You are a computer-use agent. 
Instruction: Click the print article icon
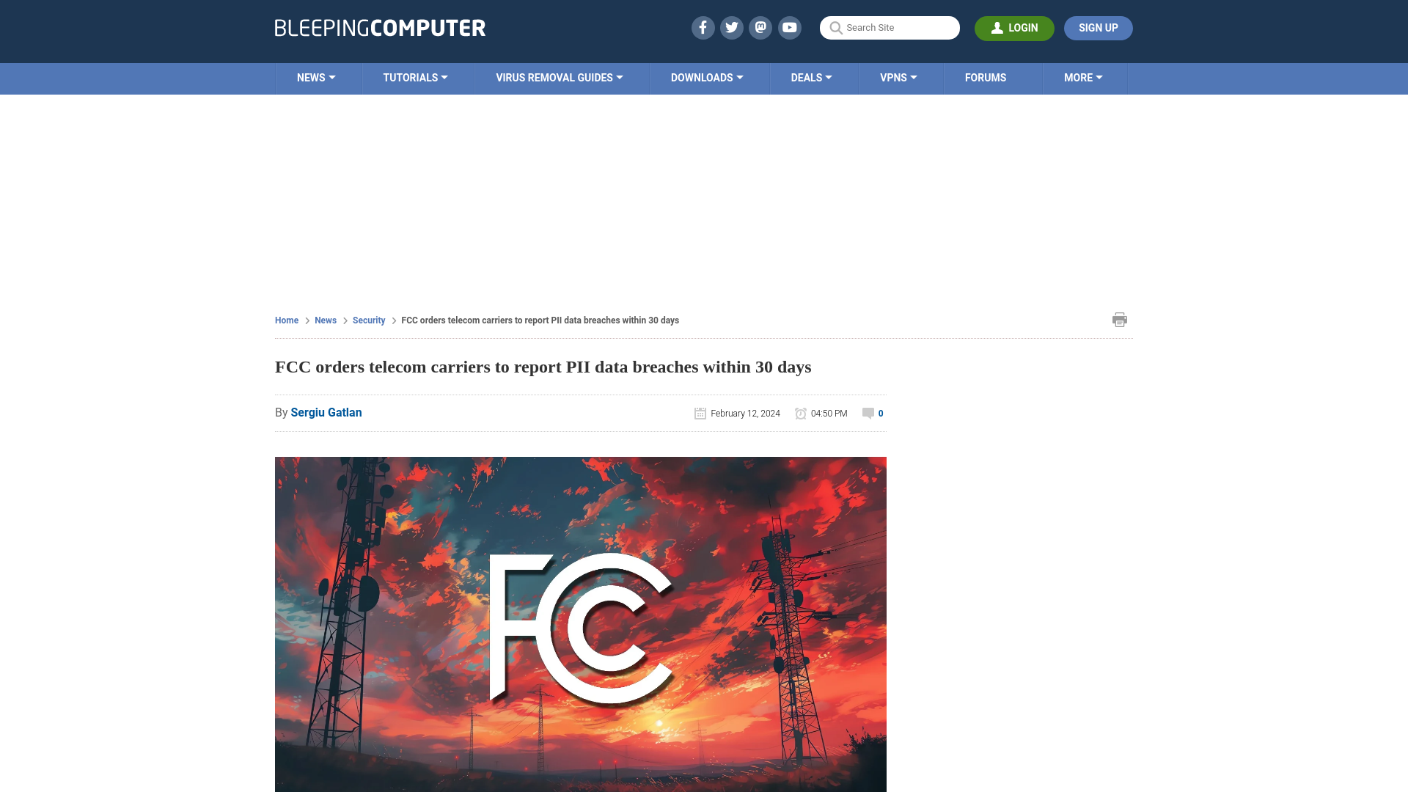click(1120, 319)
